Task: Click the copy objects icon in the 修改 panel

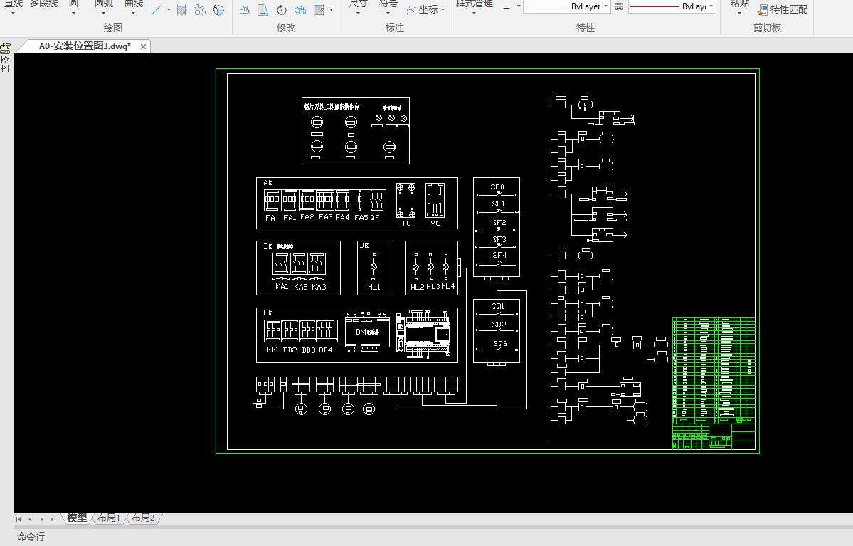Action: pyautogui.click(x=300, y=10)
